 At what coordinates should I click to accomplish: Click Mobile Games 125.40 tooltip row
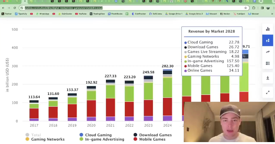[212, 66]
